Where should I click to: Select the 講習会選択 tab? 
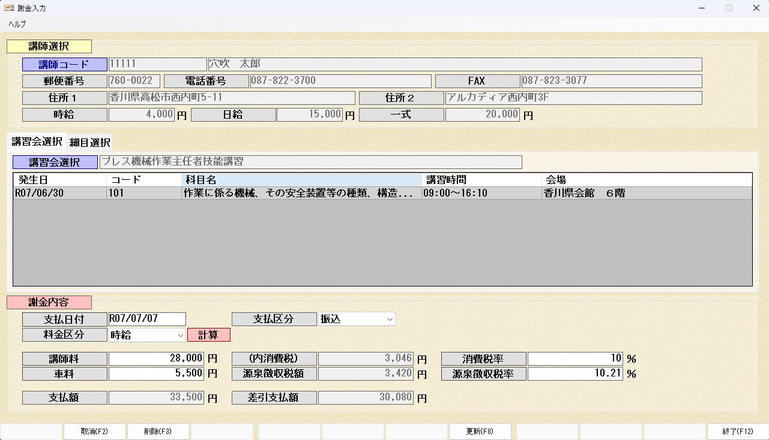tap(37, 141)
